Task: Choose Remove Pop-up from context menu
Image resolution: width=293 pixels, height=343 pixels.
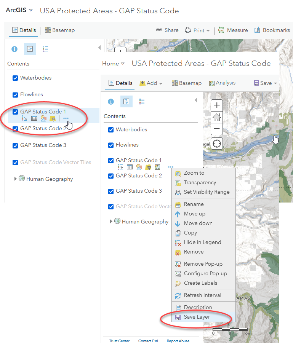Action: 204,264
